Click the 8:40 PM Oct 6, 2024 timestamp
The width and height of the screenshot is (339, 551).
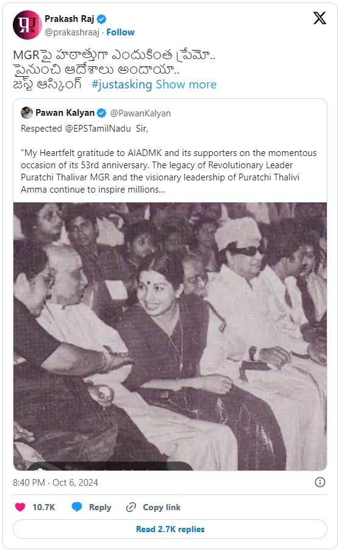point(55,483)
